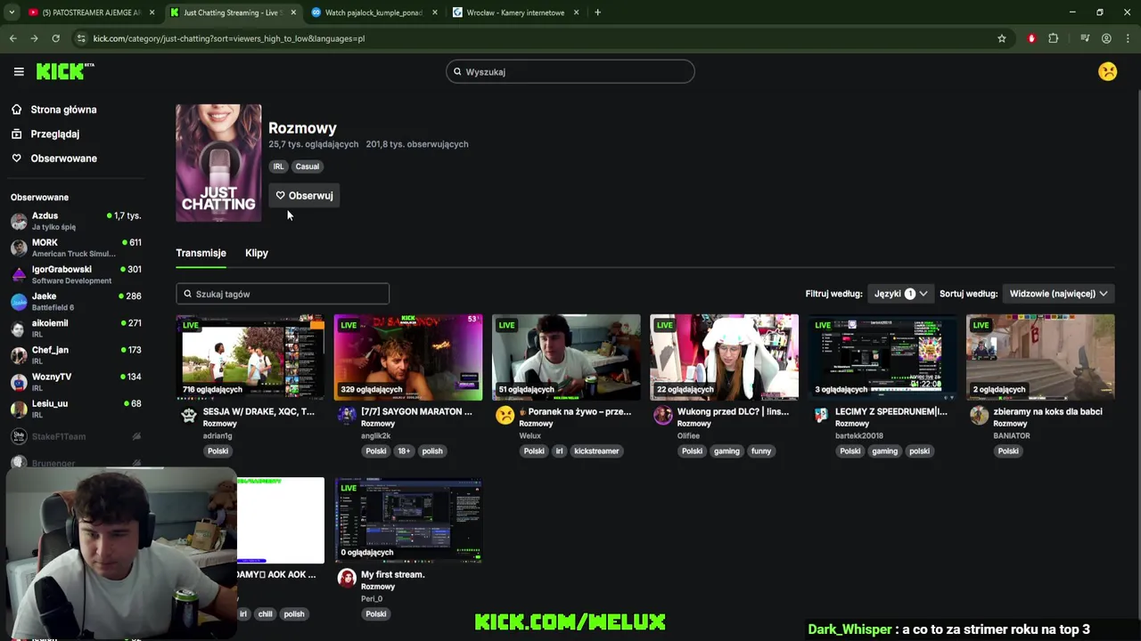Click the Casual category tag

pos(308,166)
